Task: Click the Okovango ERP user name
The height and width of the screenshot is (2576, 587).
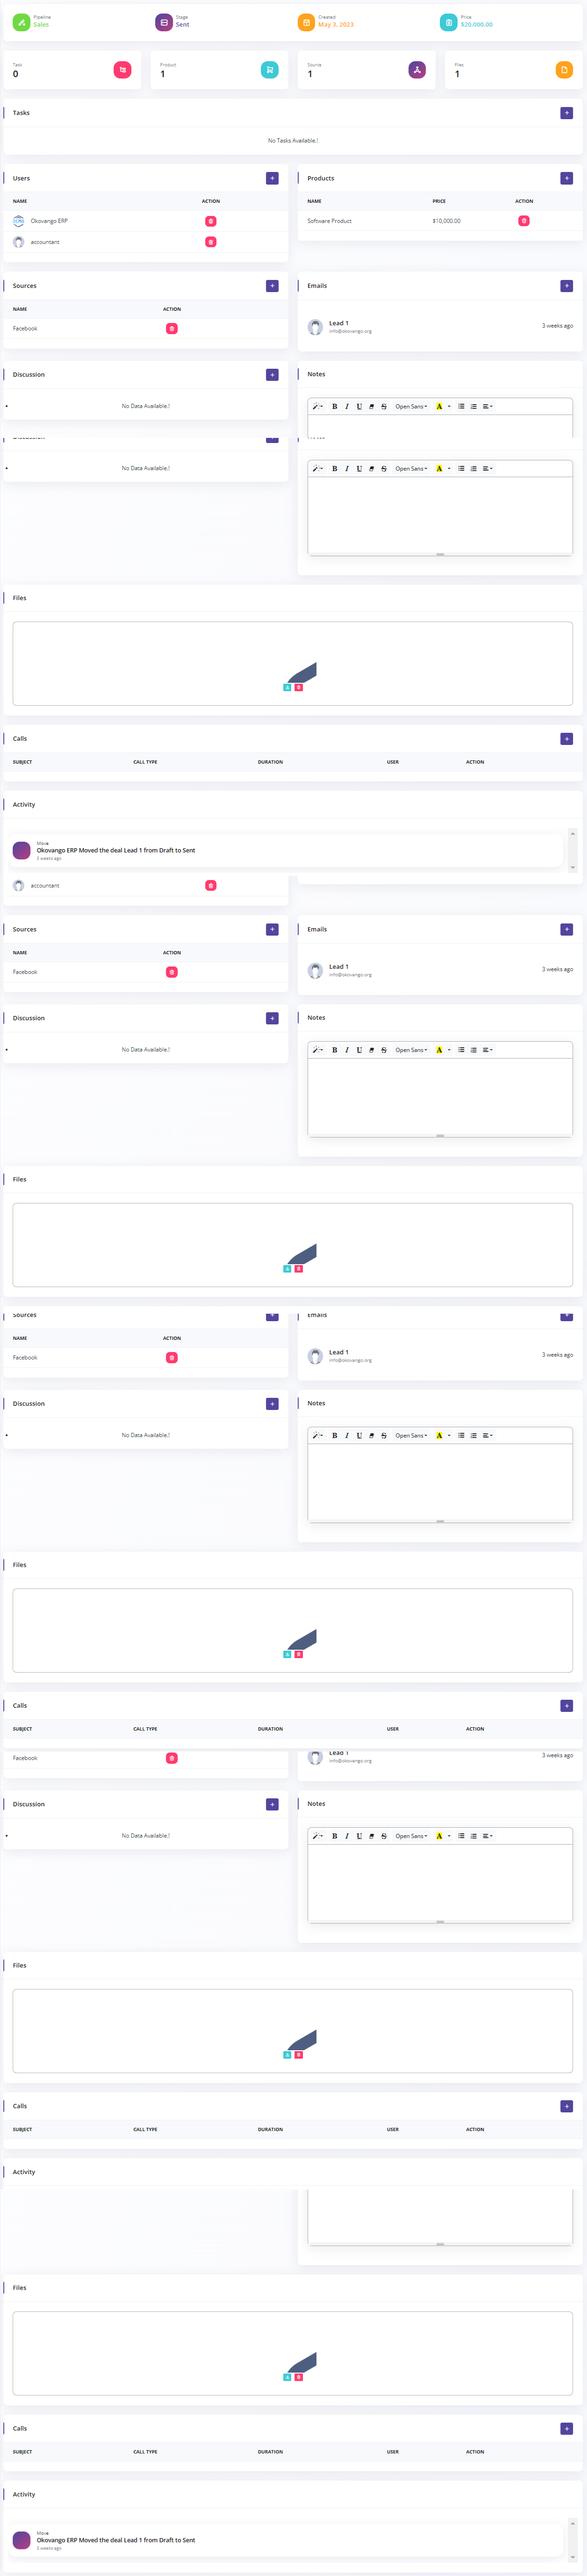Action: [x=49, y=221]
